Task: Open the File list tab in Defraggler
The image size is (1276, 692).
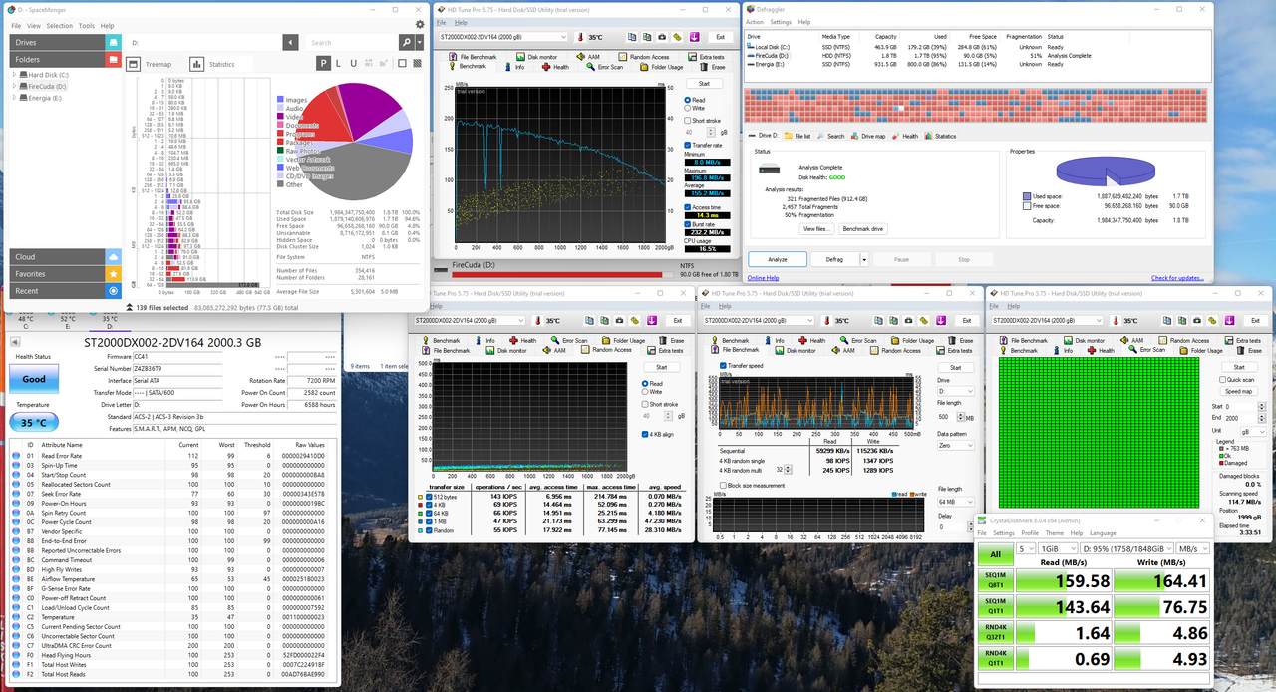Action: [x=797, y=136]
